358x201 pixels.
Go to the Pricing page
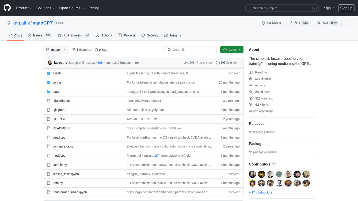94,8
